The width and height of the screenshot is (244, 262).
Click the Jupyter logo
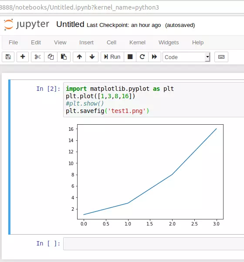(27, 25)
